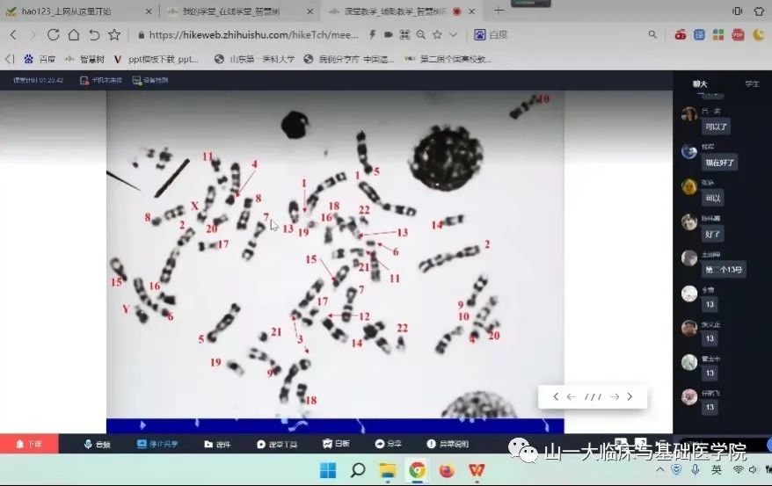Image resolution: width=772 pixels, height=486 pixels.
Task: Open the 山东第一医科大学 bookmark
Action: click(254, 59)
